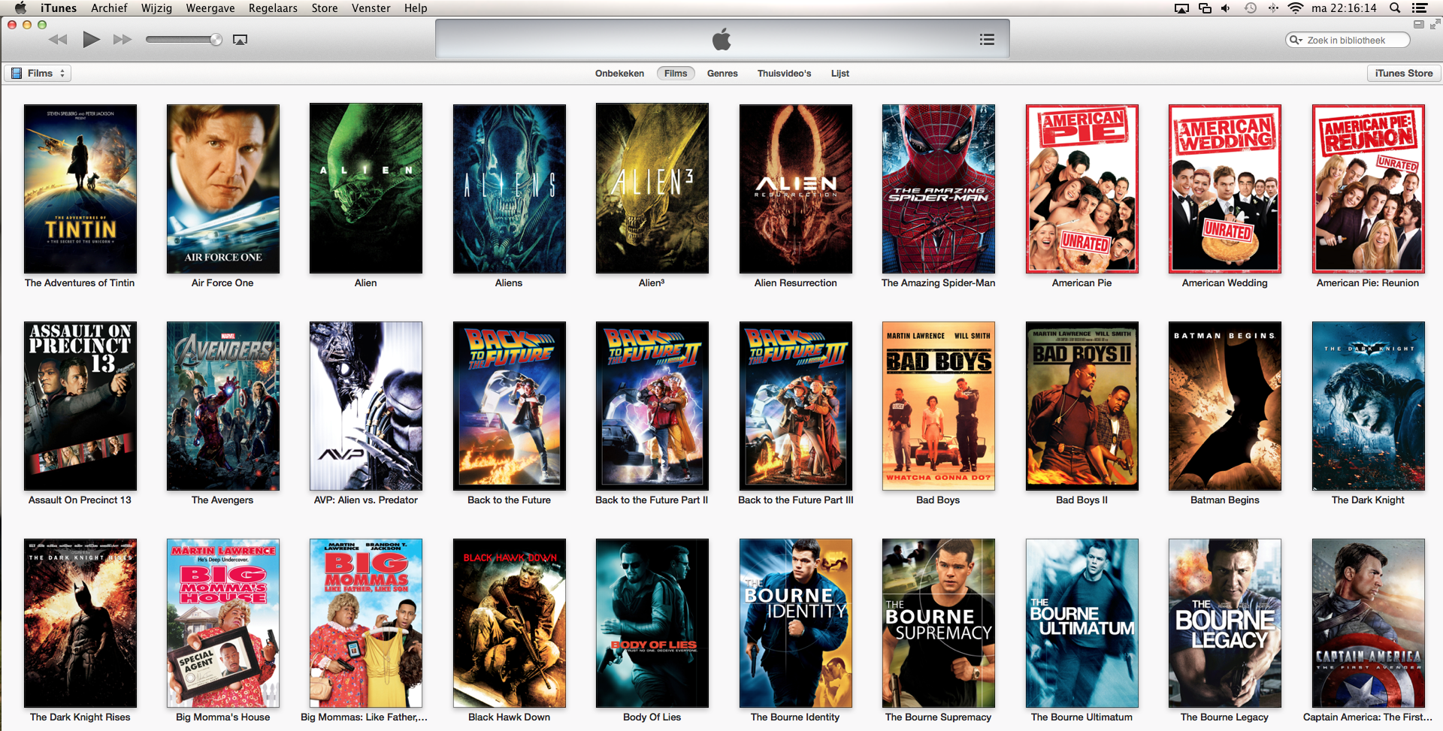This screenshot has width=1443, height=731.
Task: Select The Avengers poster
Action: coord(223,406)
